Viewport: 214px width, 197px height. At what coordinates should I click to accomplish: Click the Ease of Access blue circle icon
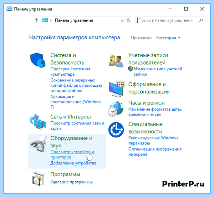click(x=116, y=130)
